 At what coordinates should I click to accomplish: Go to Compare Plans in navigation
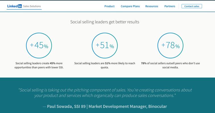pos(130,6)
